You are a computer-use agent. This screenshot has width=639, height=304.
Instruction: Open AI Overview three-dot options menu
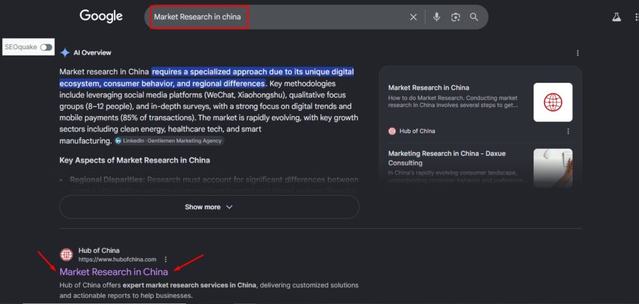[577, 53]
